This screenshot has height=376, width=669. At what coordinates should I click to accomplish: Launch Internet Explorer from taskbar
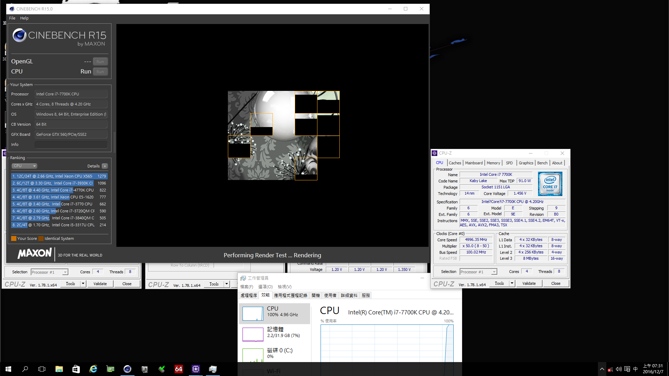point(93,369)
